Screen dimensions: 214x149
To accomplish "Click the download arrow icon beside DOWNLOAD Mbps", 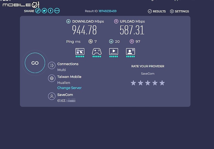I will (x=68, y=21).
